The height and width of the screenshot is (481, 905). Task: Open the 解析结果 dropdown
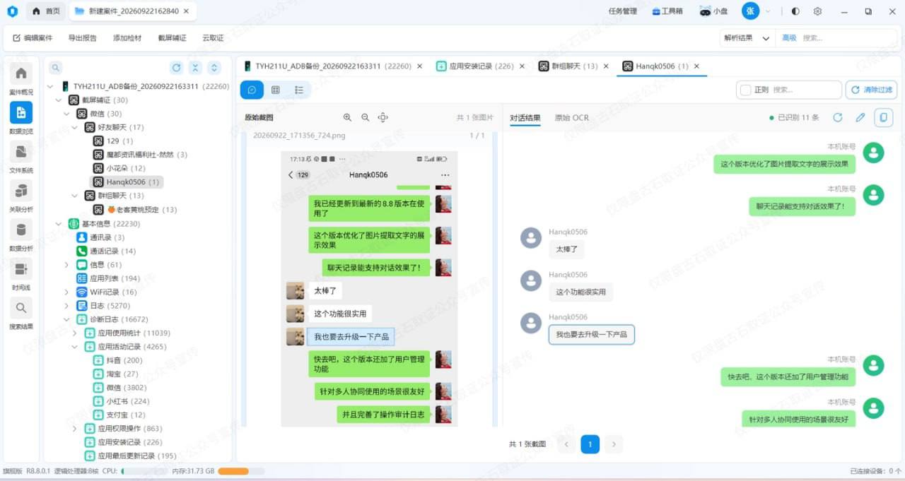tap(746, 38)
